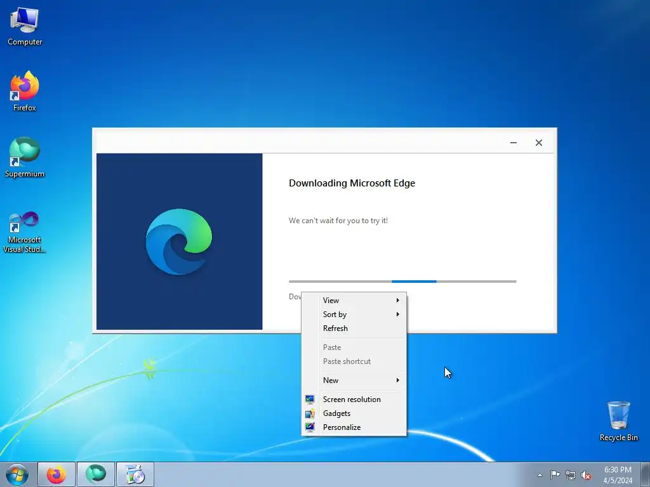Click the muted volume tray icon
Screen dimensions: 650x487
coord(586,475)
